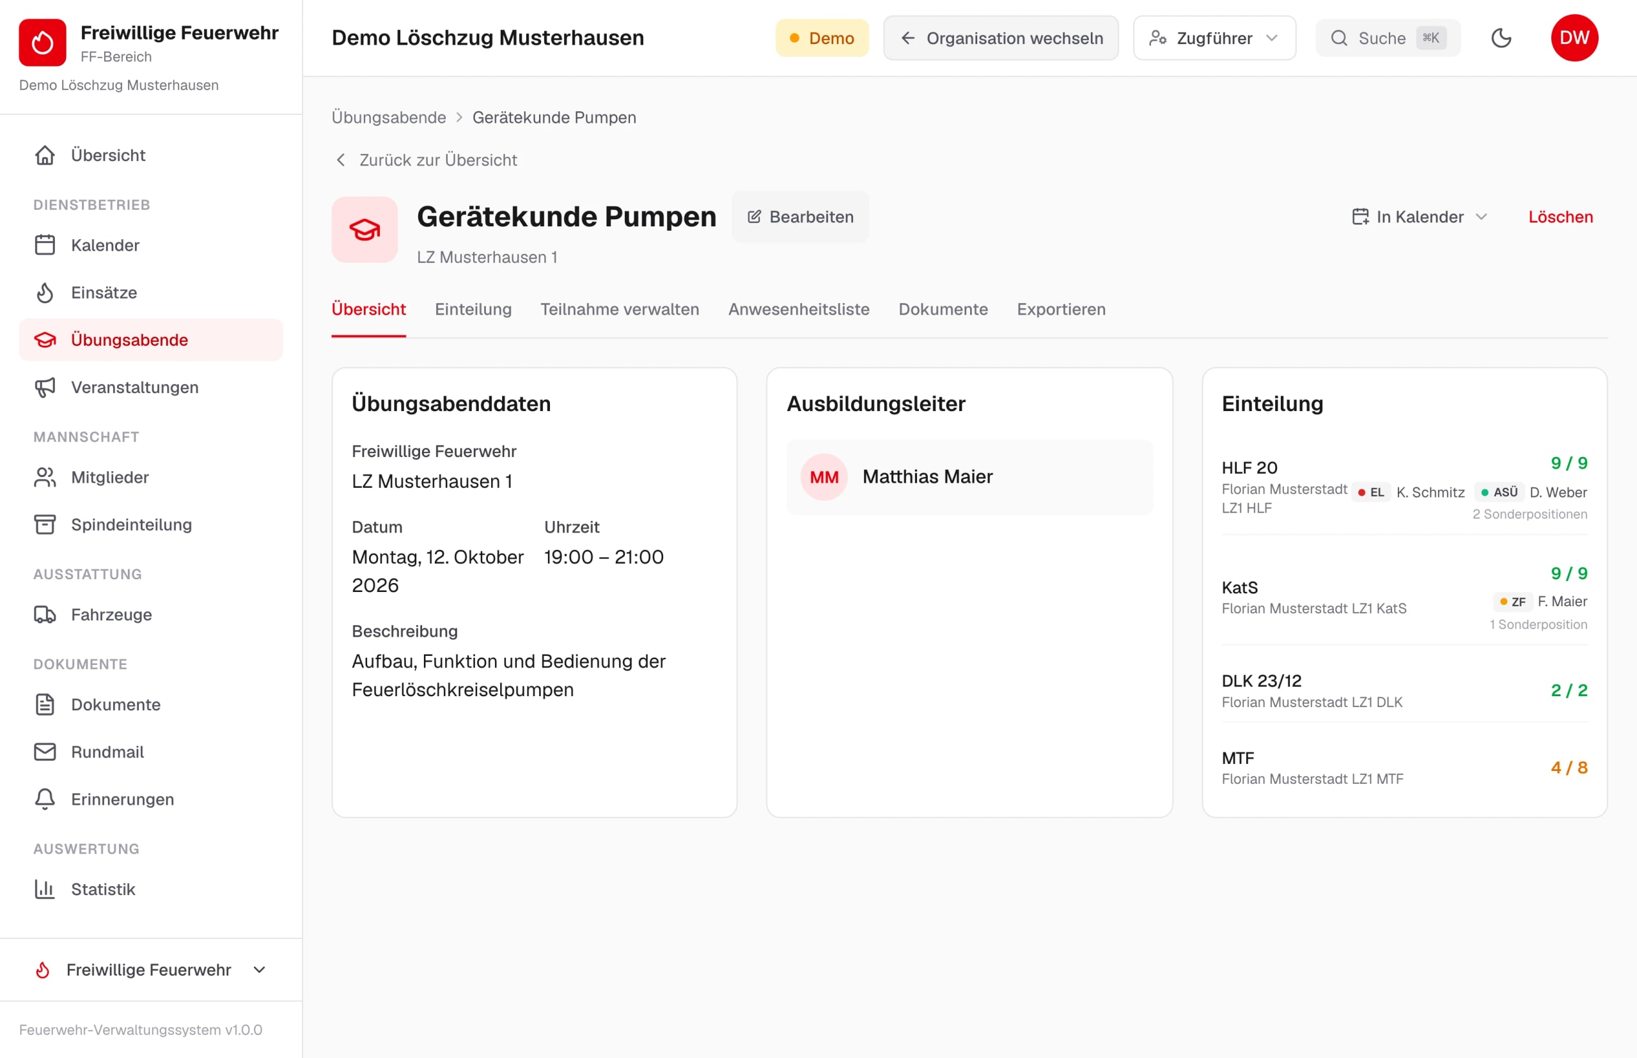Select the Übersicht tab
This screenshot has height=1058, width=1637.
pyautogui.click(x=369, y=309)
